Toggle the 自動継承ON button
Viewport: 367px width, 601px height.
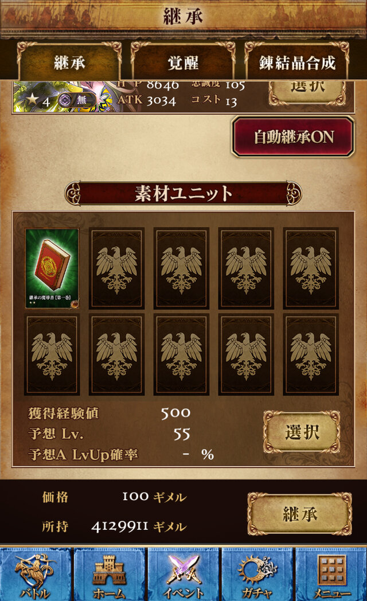click(294, 137)
